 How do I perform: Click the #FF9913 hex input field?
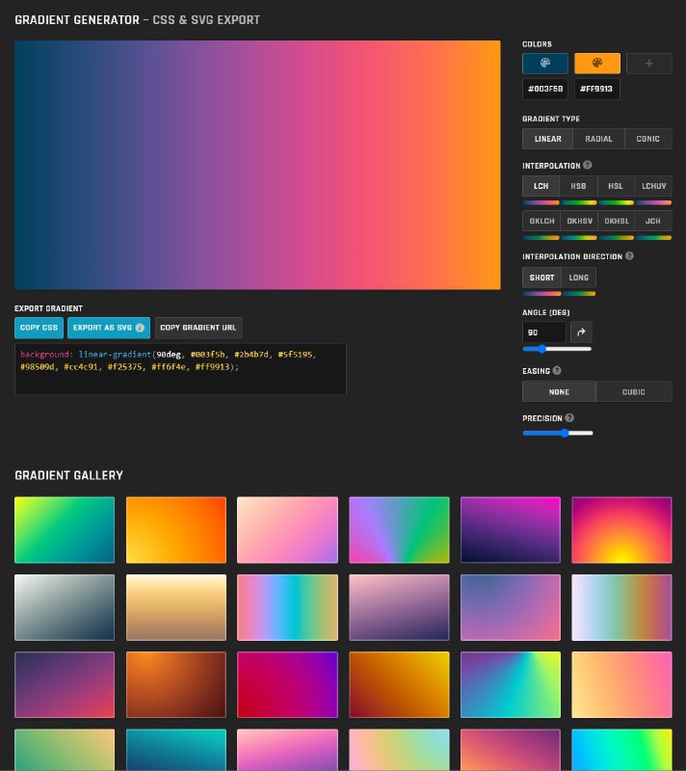point(597,89)
